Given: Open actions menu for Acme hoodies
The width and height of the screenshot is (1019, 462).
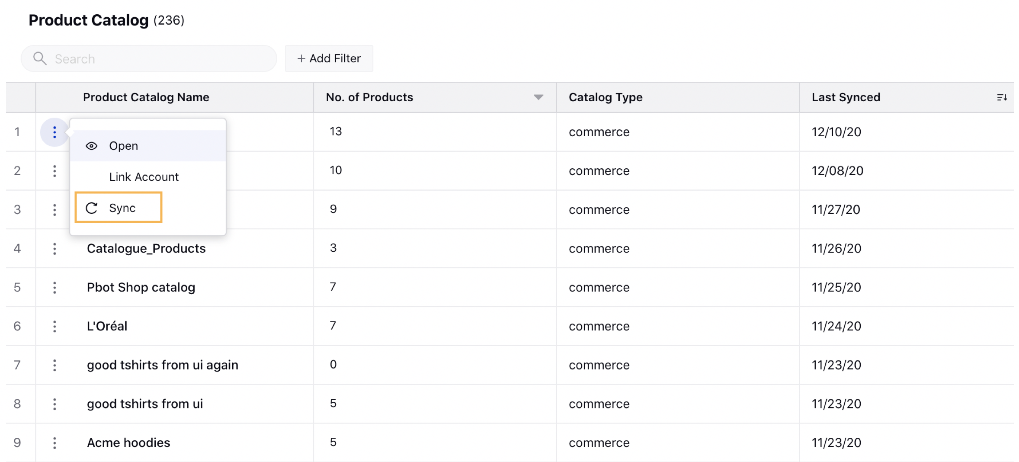Looking at the screenshot, I should tap(54, 443).
